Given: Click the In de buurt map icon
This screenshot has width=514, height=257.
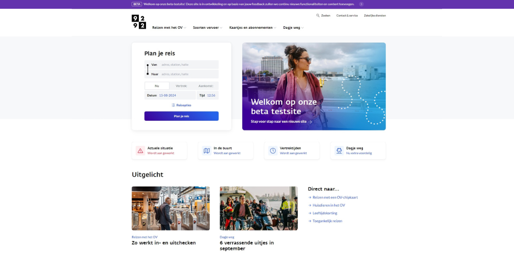Looking at the screenshot, I should coord(207,151).
